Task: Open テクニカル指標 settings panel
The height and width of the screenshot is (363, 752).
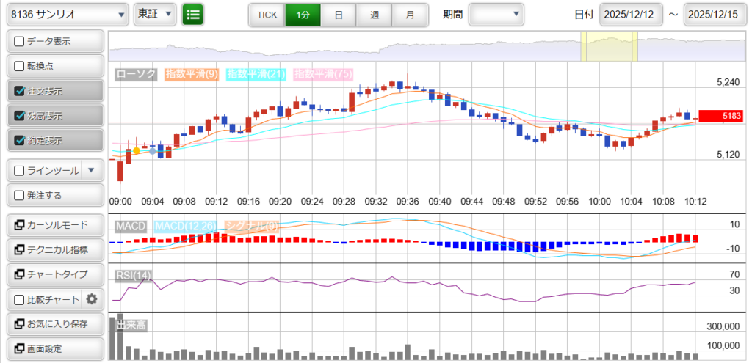Action: pos(54,250)
